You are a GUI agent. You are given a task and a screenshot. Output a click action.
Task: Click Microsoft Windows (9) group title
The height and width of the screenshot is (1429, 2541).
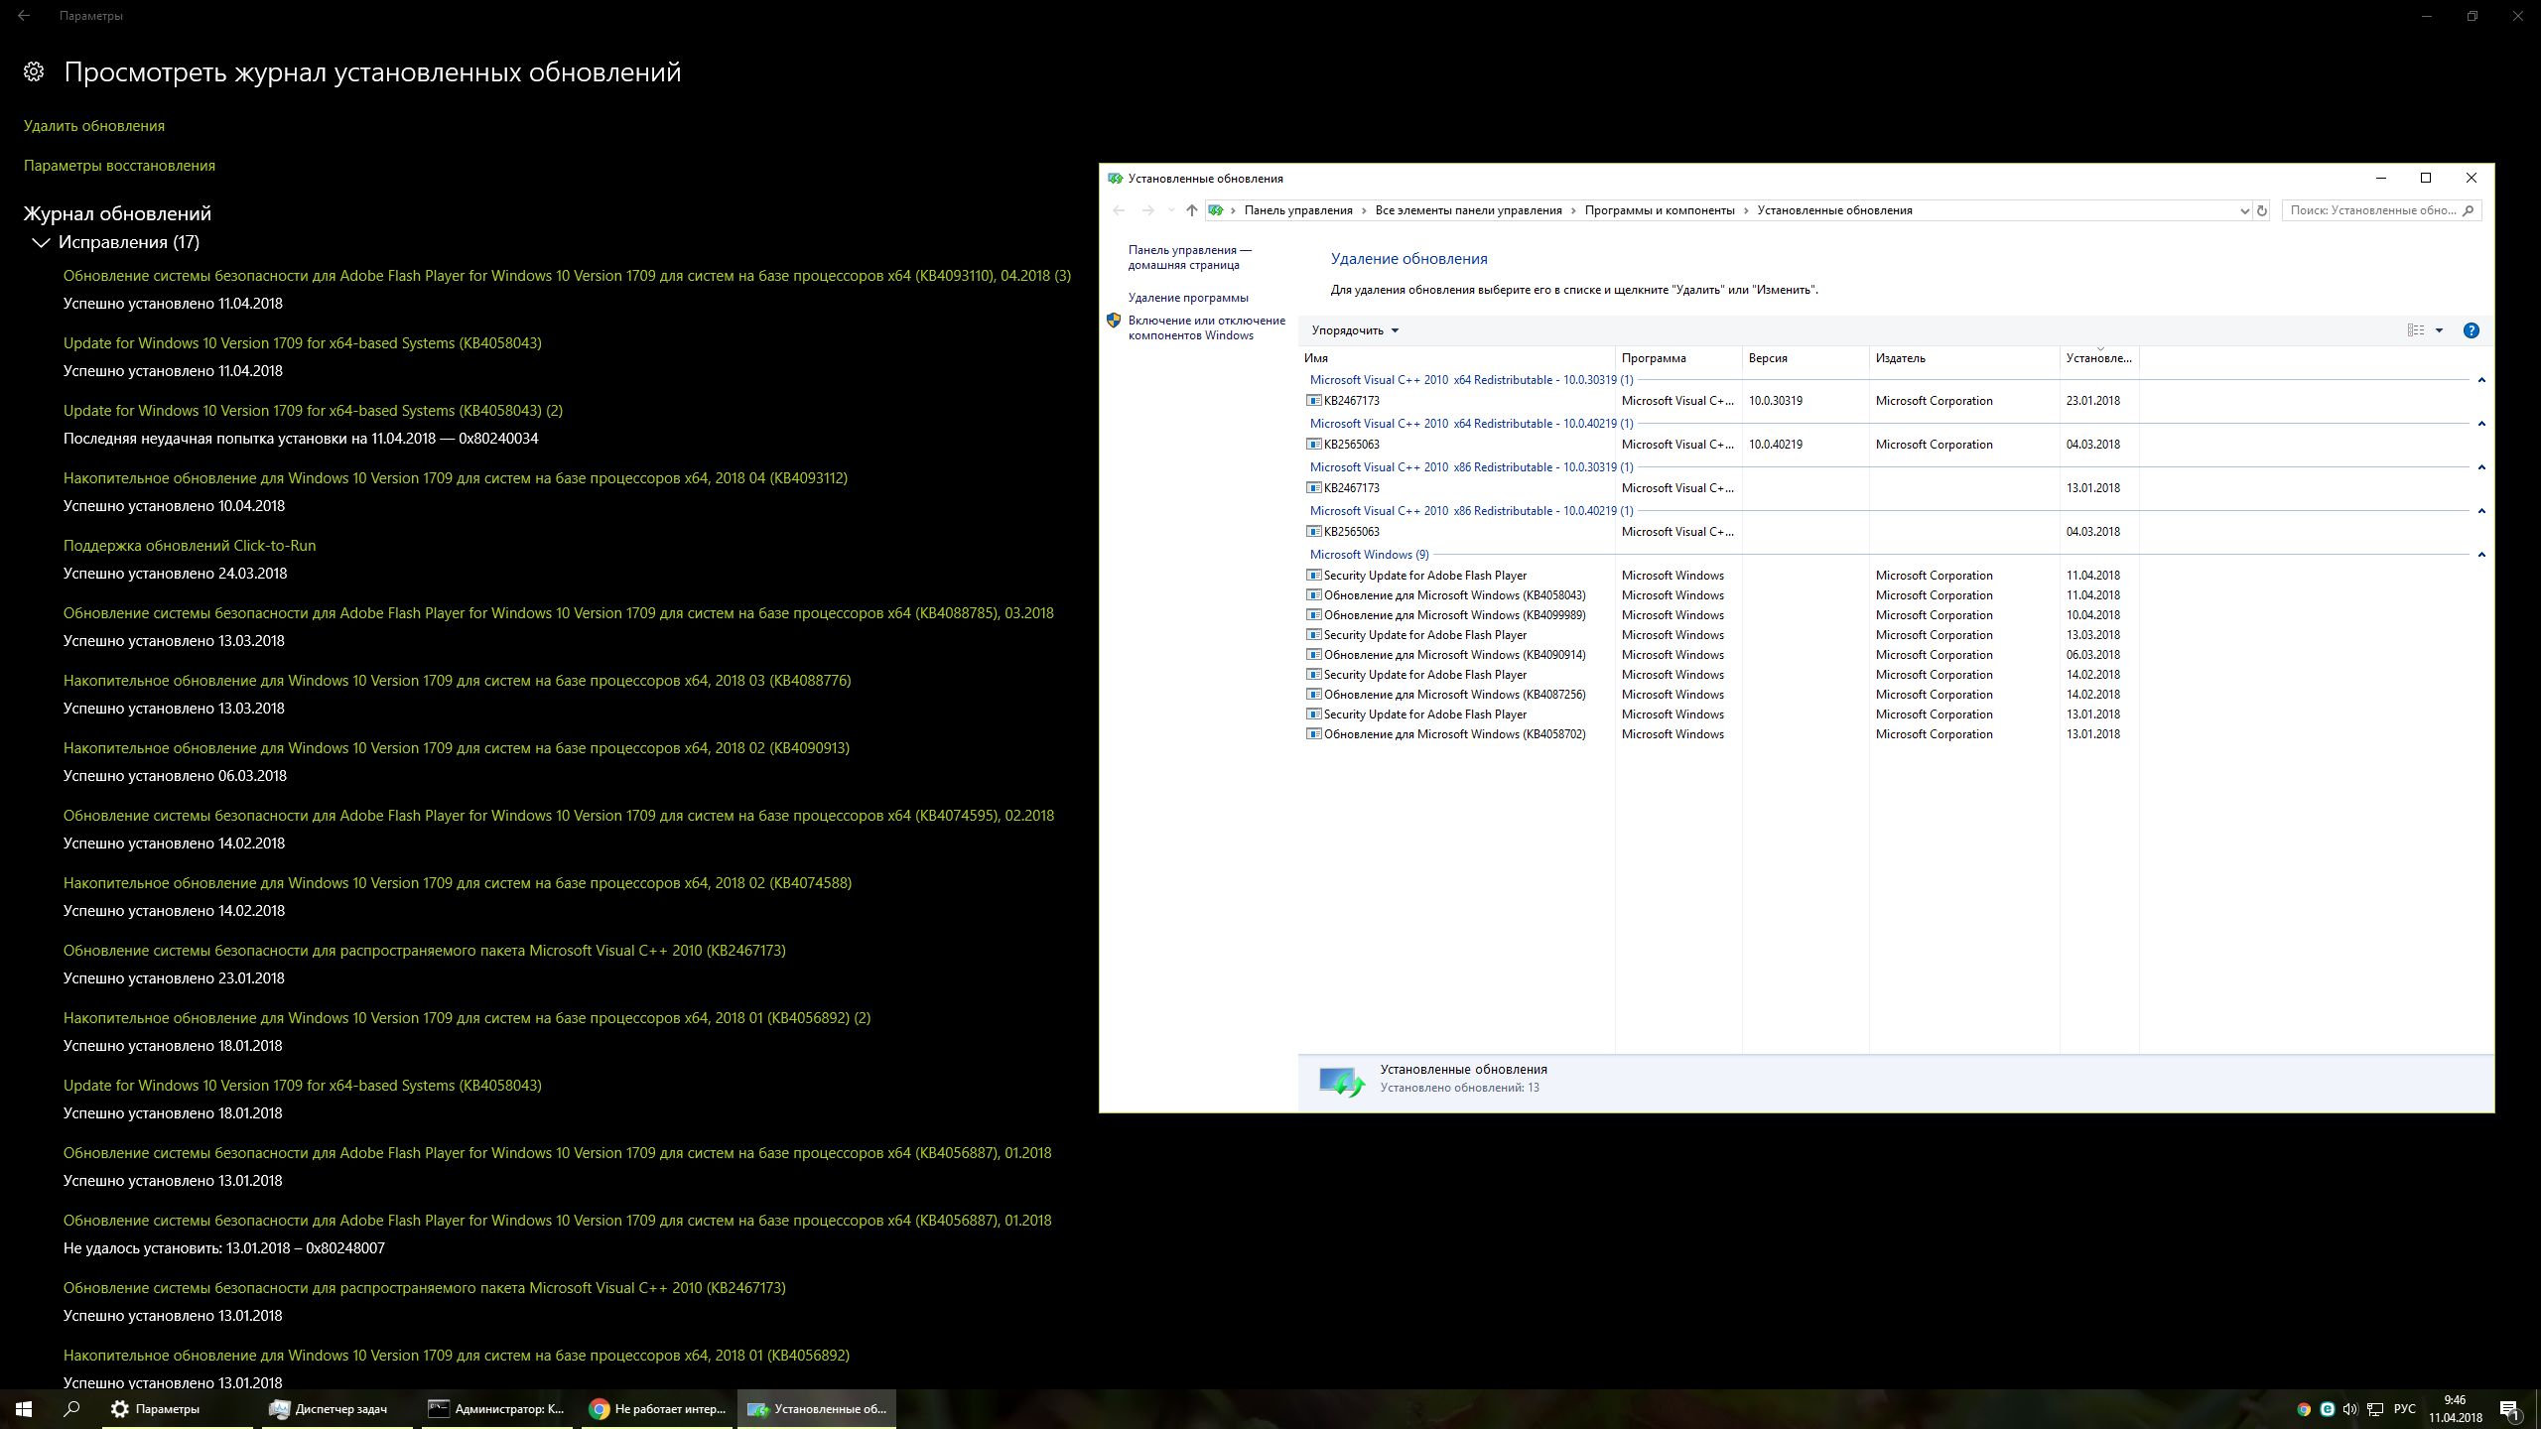point(1370,555)
